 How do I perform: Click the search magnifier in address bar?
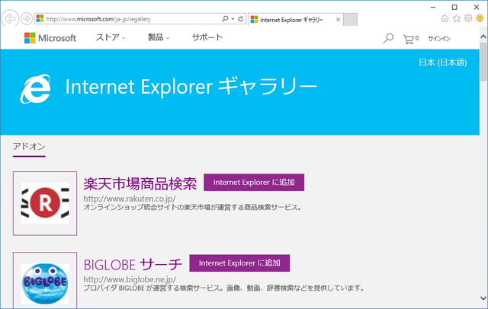tap(225, 18)
